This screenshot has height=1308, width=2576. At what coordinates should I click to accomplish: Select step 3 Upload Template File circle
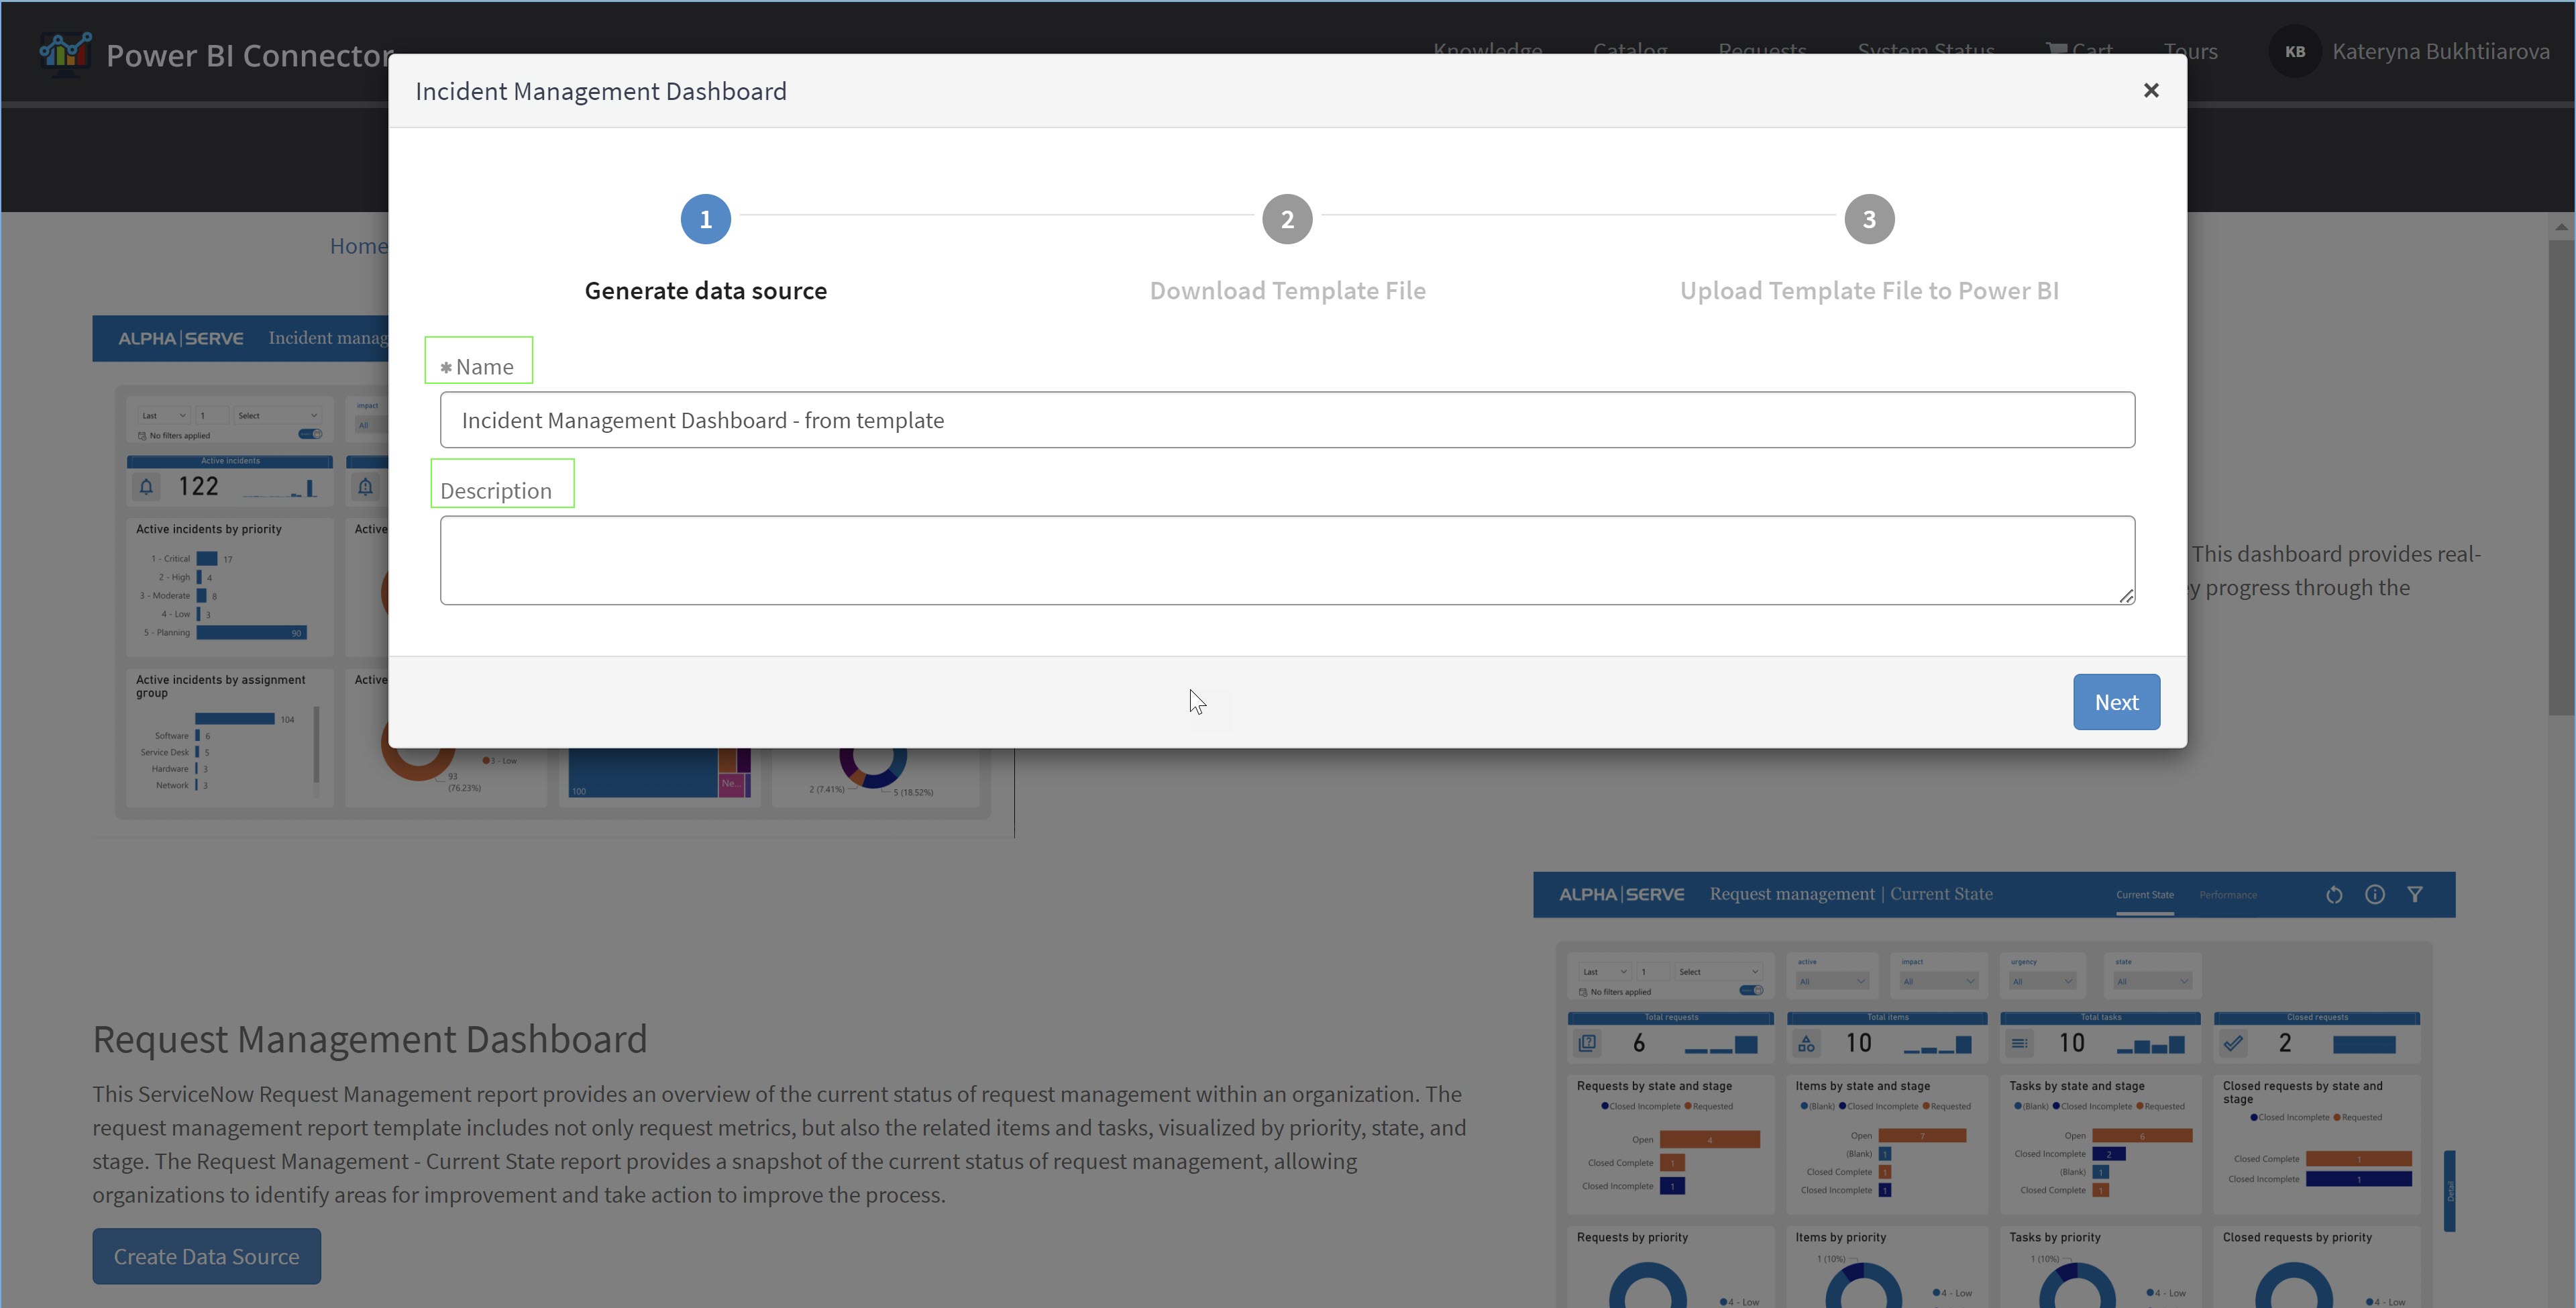pos(1868,219)
